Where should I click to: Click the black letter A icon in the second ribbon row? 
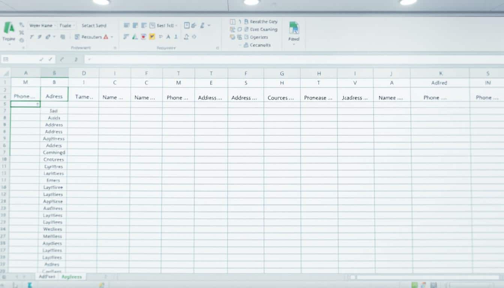coord(168,37)
